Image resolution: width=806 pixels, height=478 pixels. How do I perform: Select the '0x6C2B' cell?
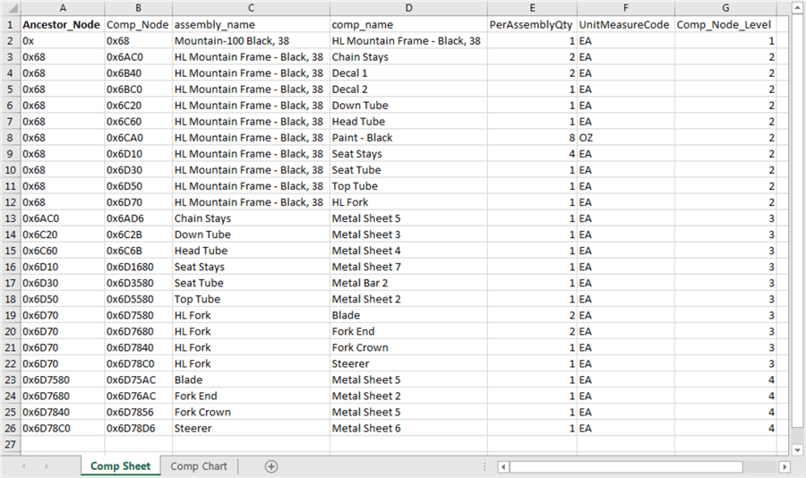pyautogui.click(x=138, y=235)
